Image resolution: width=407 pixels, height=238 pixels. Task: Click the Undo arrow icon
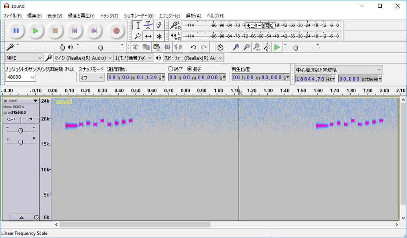[193, 47]
